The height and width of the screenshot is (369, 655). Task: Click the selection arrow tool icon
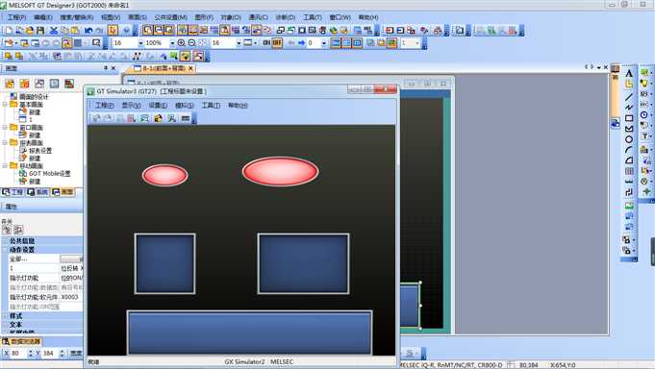[x=113, y=30]
